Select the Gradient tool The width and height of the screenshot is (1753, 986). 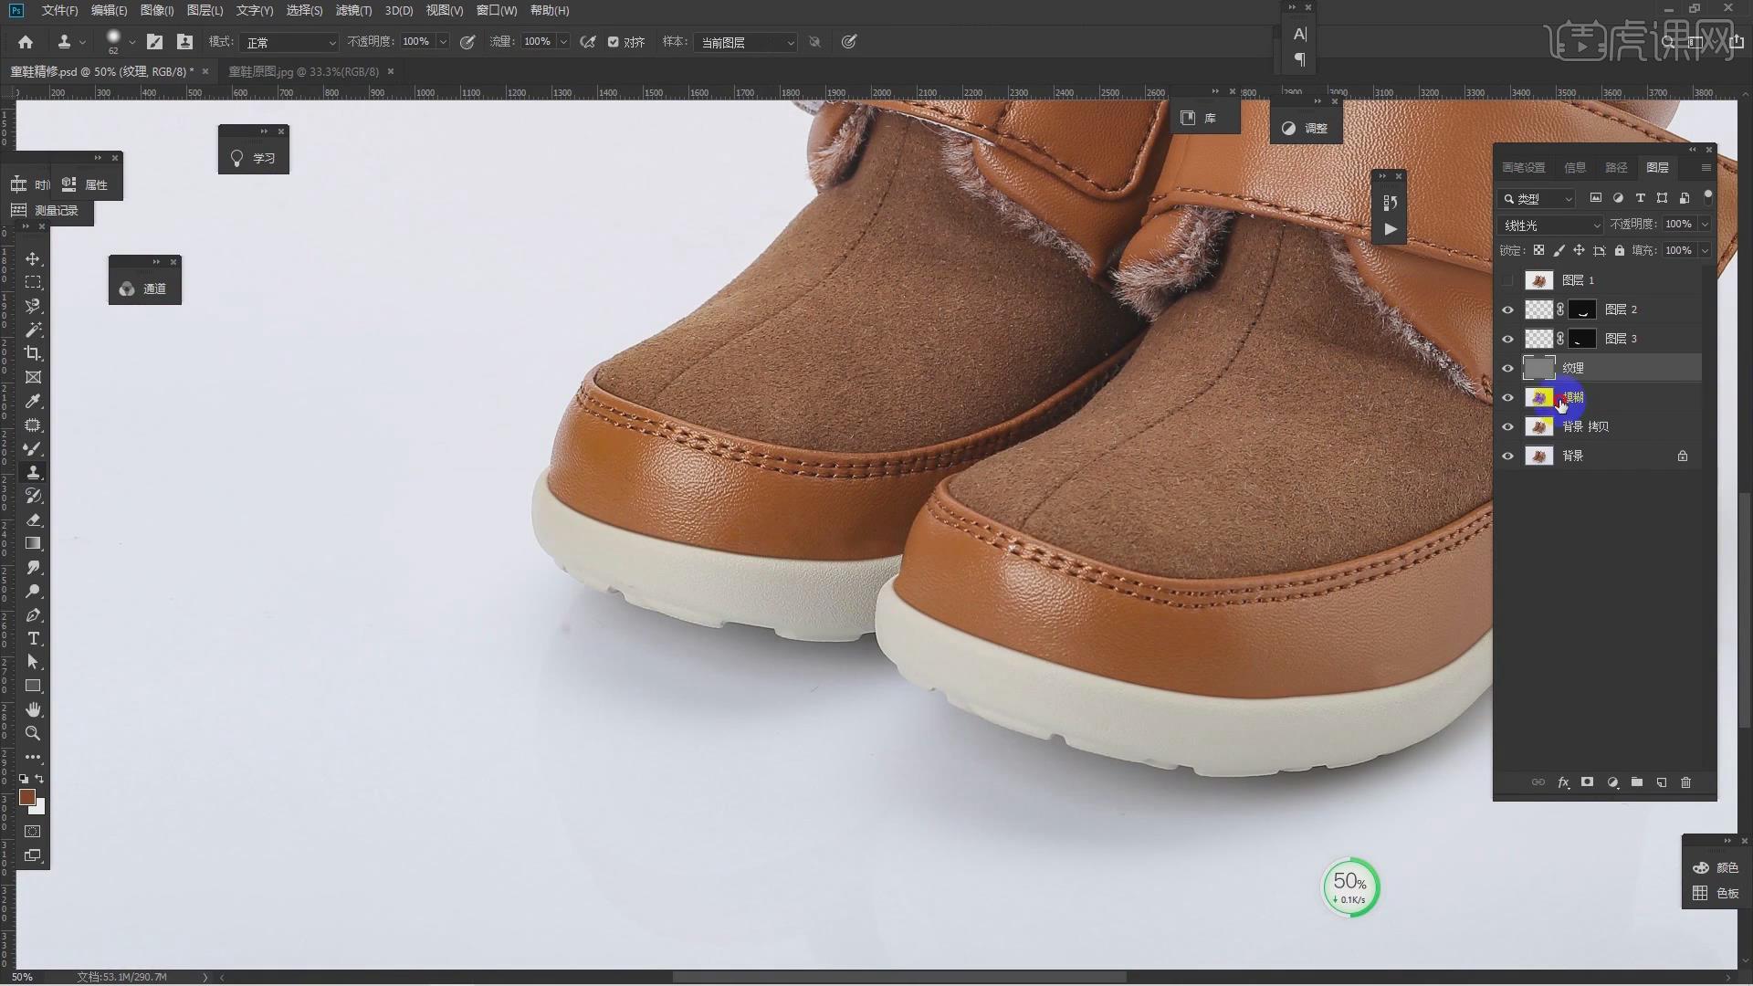point(33,543)
